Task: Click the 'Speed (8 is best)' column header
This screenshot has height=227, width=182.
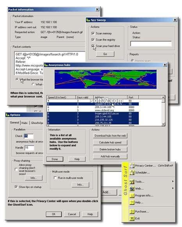Action: click(61, 97)
